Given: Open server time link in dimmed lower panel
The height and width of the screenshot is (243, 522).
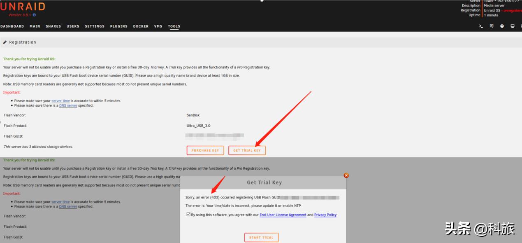Looking at the screenshot, I should click(x=60, y=202).
